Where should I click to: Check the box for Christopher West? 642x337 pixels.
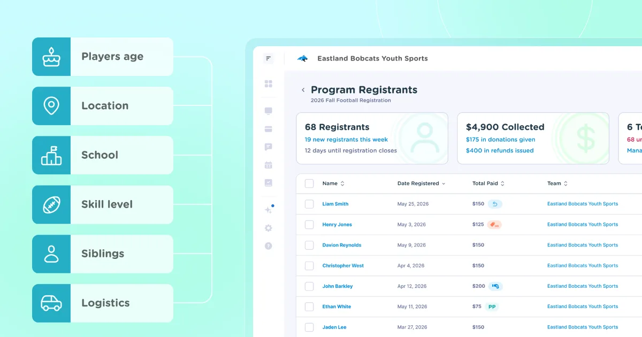coord(309,266)
